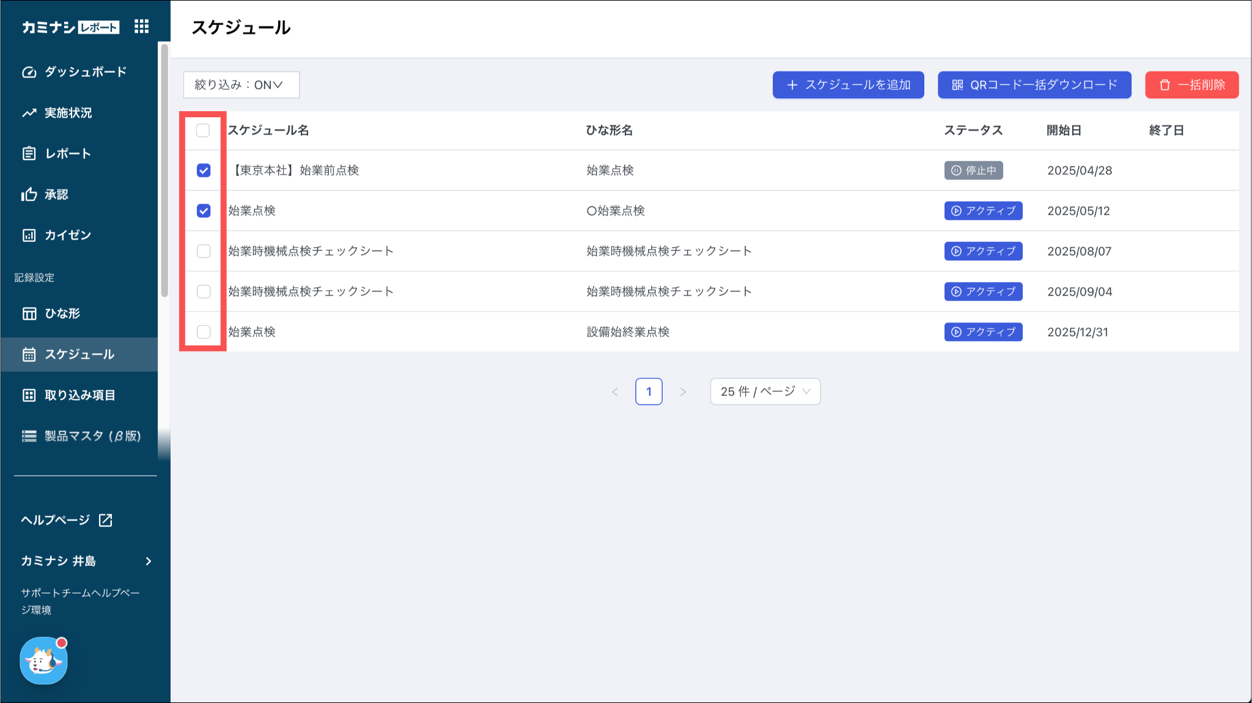
Task: Click the カイゼン chart icon
Action: (x=29, y=235)
